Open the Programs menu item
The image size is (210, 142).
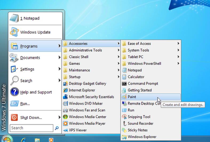35,46
